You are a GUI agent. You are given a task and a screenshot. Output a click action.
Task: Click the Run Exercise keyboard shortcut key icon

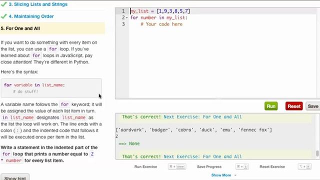177,166
